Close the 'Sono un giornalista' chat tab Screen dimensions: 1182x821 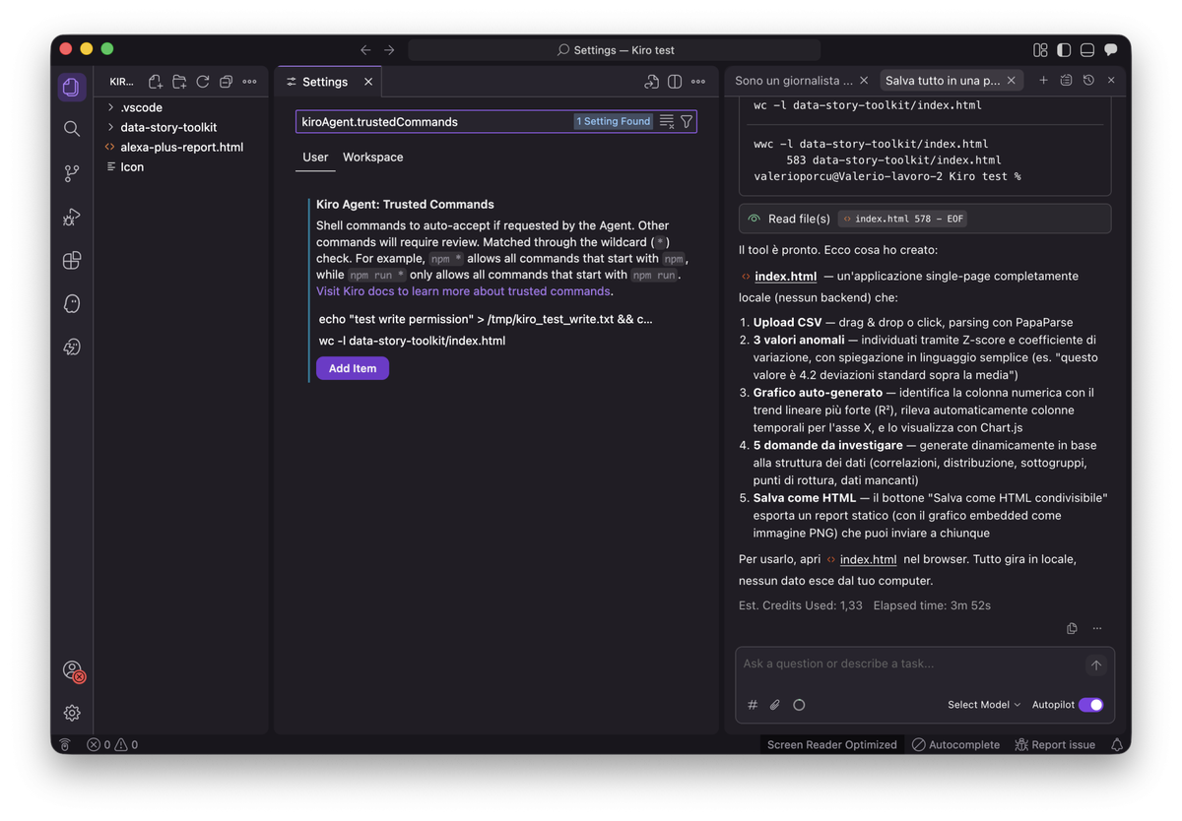click(864, 81)
